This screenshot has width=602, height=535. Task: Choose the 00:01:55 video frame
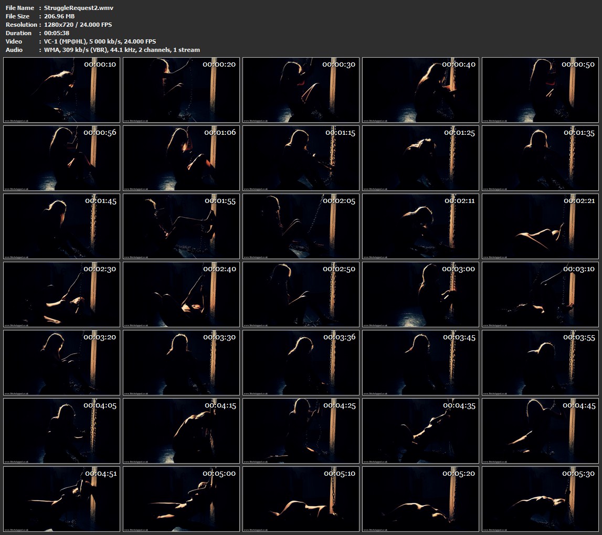coord(181,227)
